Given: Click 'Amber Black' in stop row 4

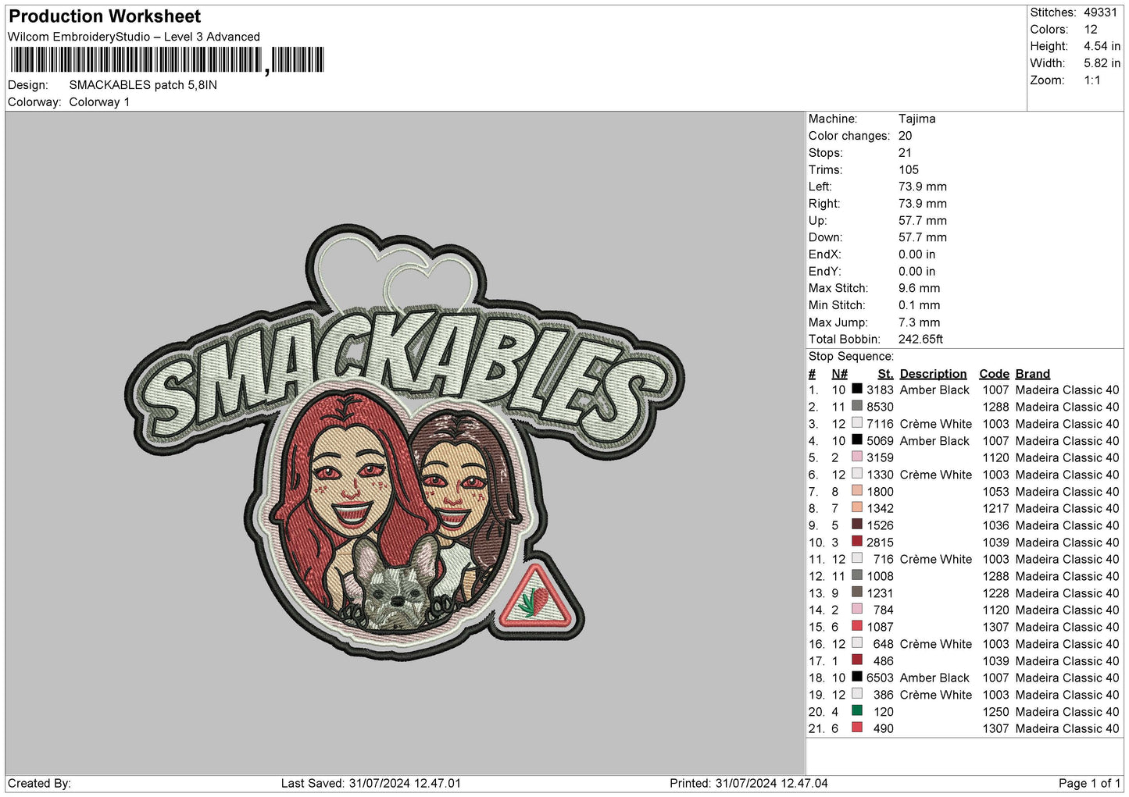Looking at the screenshot, I should 934,440.
